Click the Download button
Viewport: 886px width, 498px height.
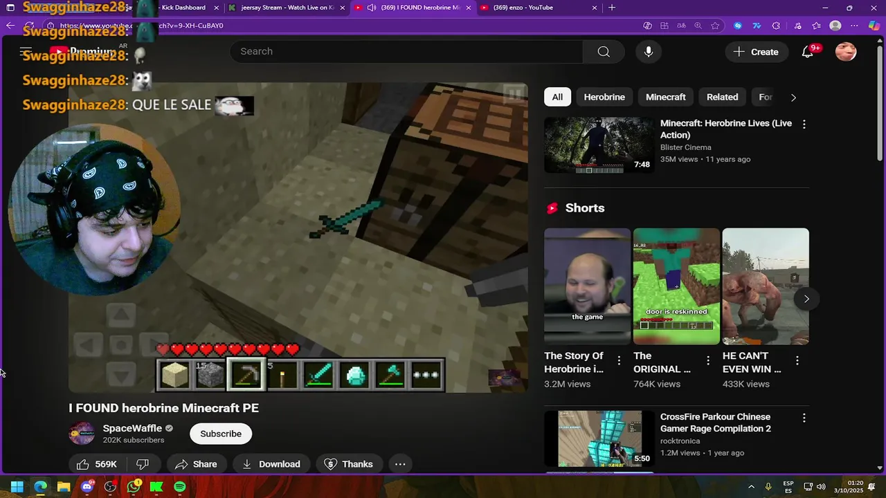click(x=271, y=464)
